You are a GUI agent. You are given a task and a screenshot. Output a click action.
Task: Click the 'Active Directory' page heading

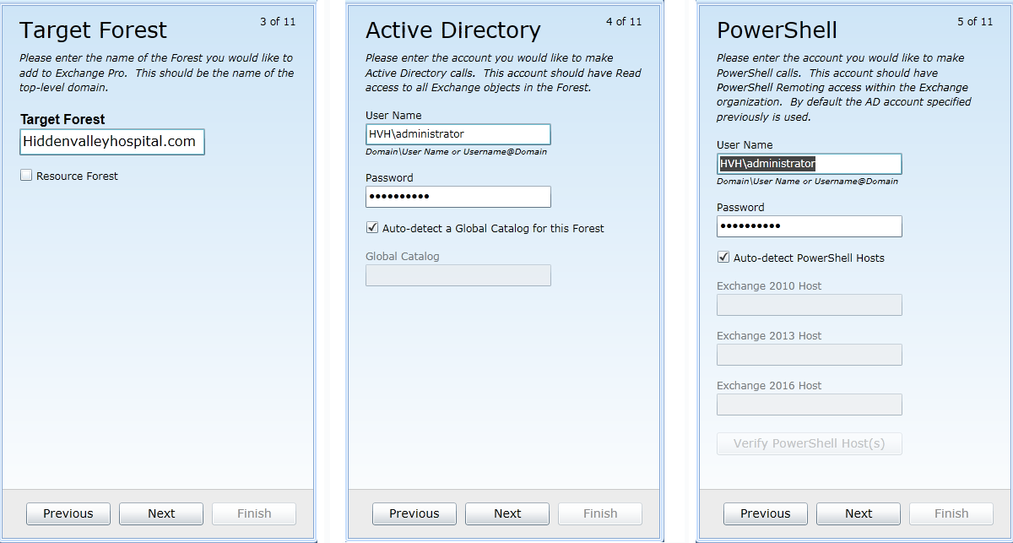click(x=453, y=30)
